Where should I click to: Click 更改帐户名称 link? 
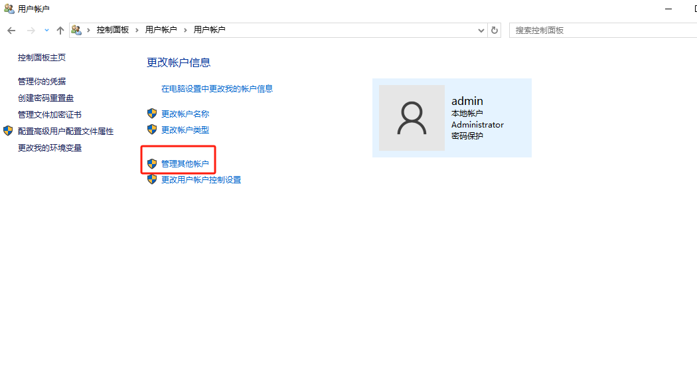click(x=185, y=114)
